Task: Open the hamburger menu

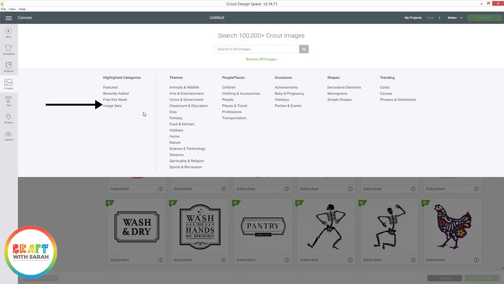Action: pos(8,18)
